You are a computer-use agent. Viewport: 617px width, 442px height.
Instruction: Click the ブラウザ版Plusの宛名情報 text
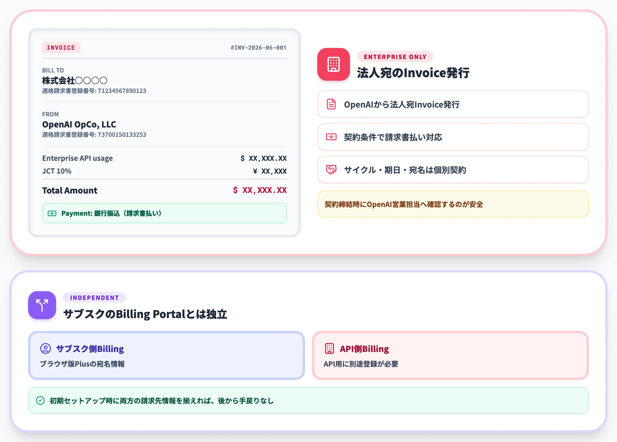coord(82,364)
